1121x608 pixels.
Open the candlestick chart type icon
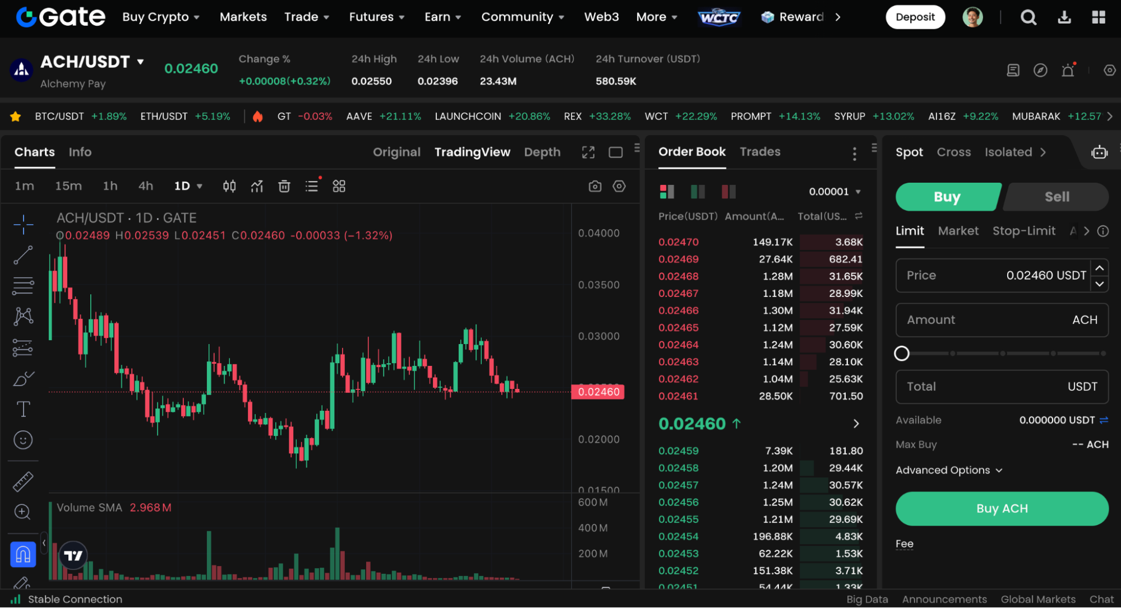pos(229,186)
